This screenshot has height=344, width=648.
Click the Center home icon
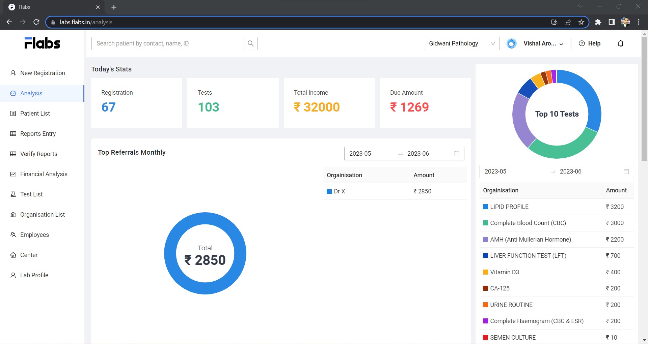13,255
